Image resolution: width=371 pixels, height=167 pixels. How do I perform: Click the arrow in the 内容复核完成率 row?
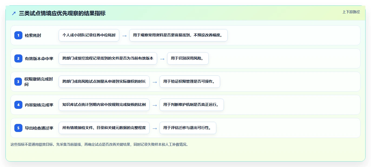click(x=155, y=105)
